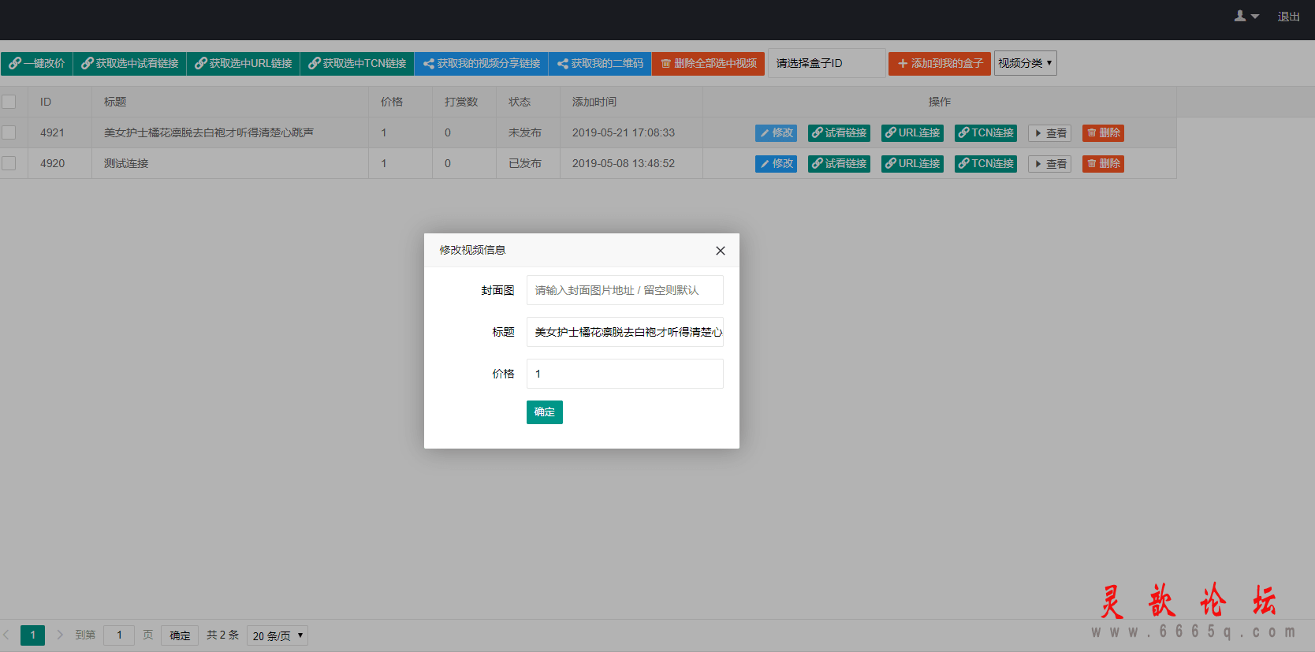
Task: Click 删除全部选中视频 button
Action: click(x=708, y=63)
